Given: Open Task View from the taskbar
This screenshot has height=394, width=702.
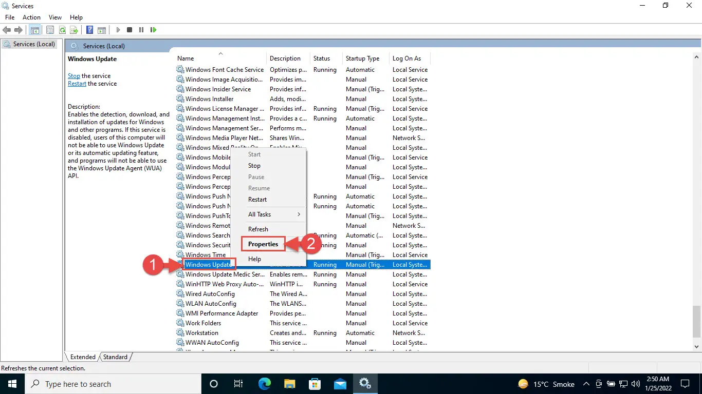Looking at the screenshot, I should 238,384.
